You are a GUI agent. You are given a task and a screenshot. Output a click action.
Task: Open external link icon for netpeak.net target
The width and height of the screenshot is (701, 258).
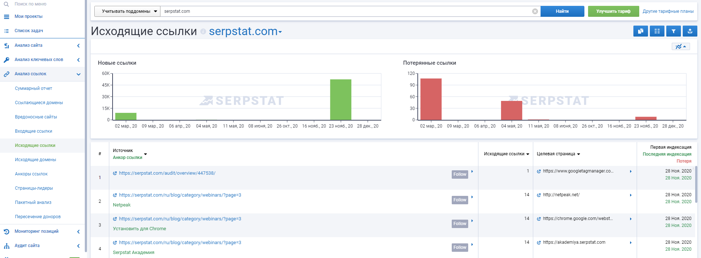click(539, 195)
